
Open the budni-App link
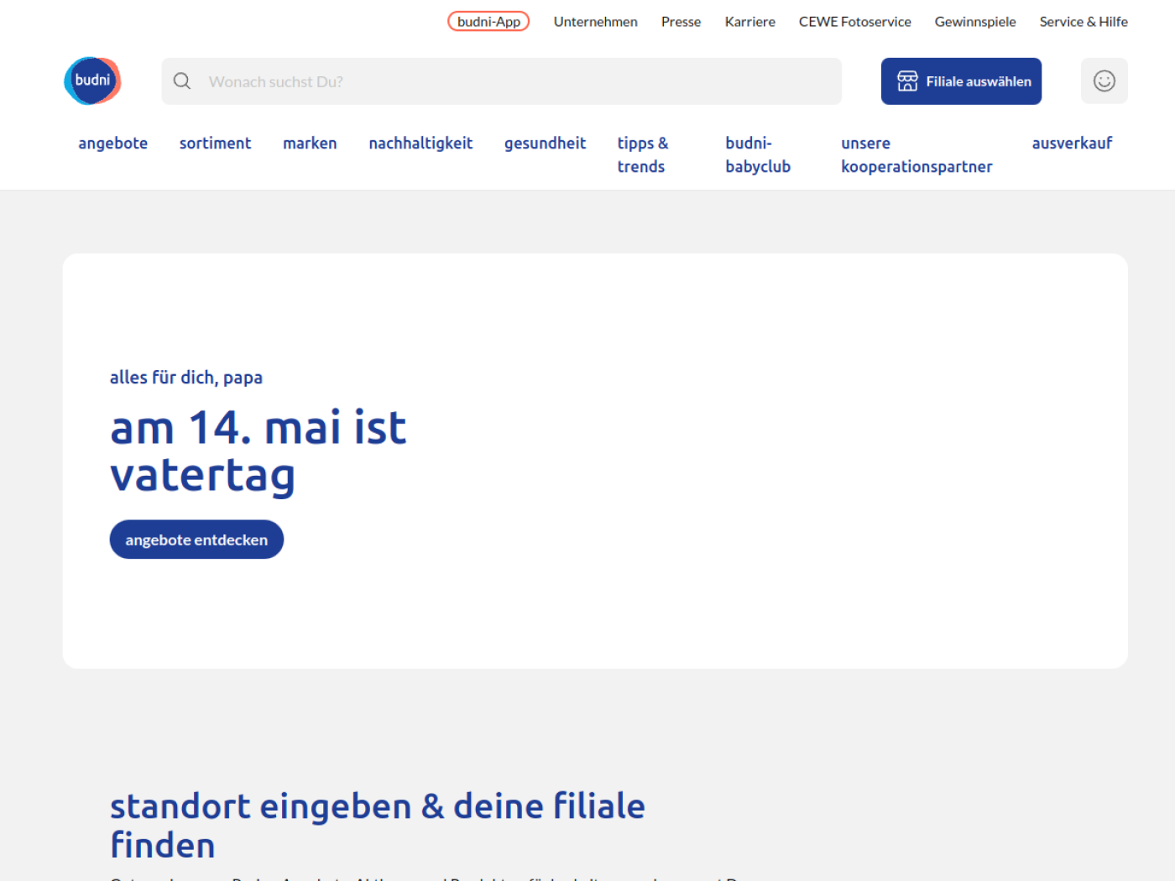coord(488,22)
